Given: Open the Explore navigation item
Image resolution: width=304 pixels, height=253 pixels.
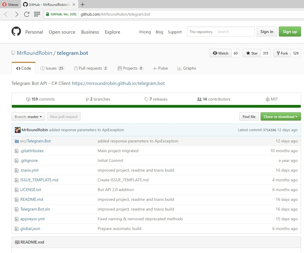Looking at the screenshot, I should (113, 32).
